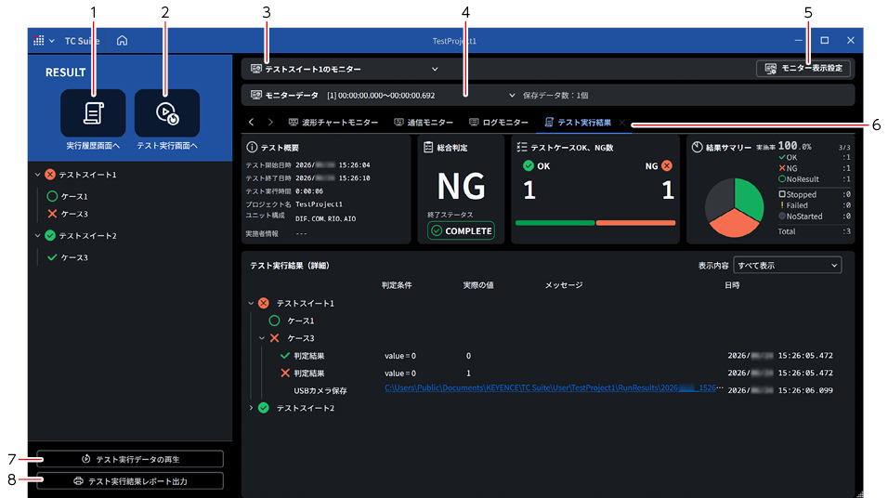Collapse ケース3 in detailed results tree

(x=262, y=338)
